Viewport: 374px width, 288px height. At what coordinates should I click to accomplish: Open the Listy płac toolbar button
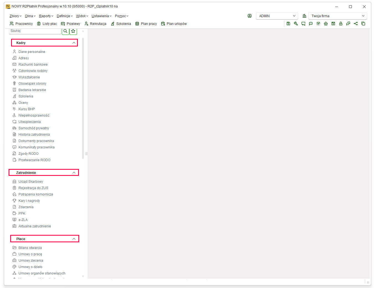(47, 24)
